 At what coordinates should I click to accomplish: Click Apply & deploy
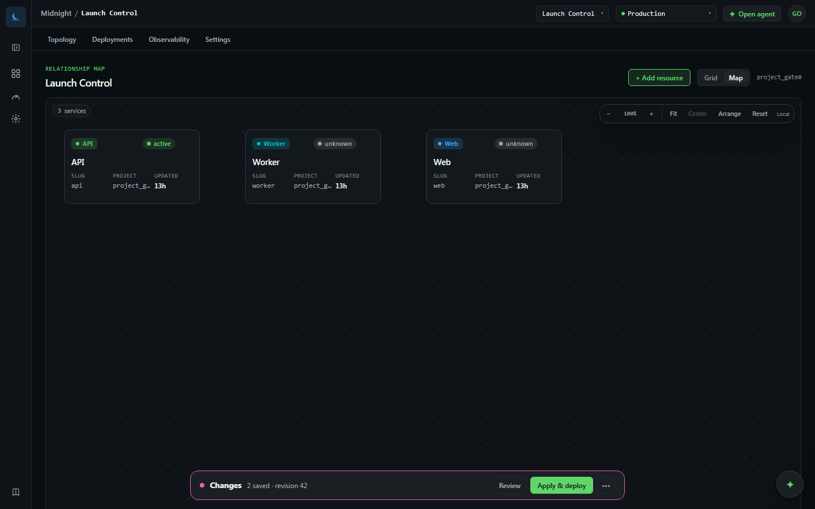[x=561, y=485]
